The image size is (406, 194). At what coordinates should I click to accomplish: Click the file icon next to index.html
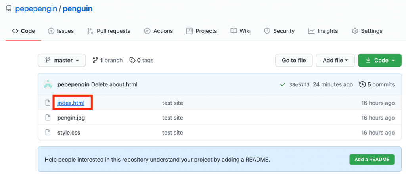point(48,103)
